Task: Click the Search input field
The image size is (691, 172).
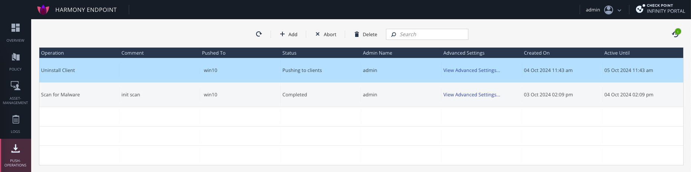Action: click(430, 34)
